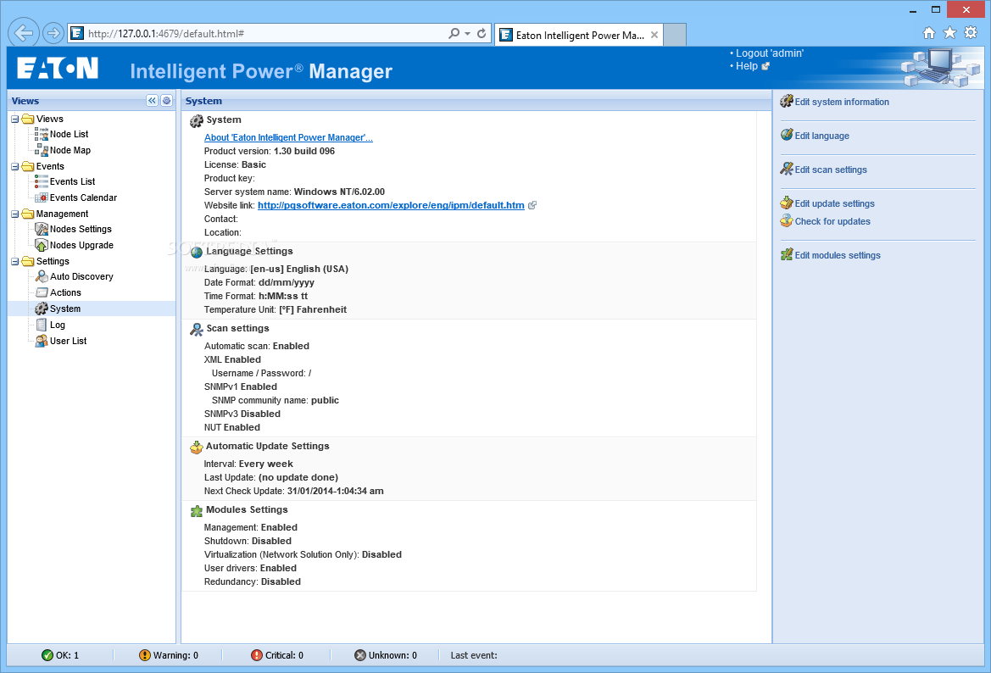Select User List in Settings
The image size is (991, 673).
tap(69, 341)
